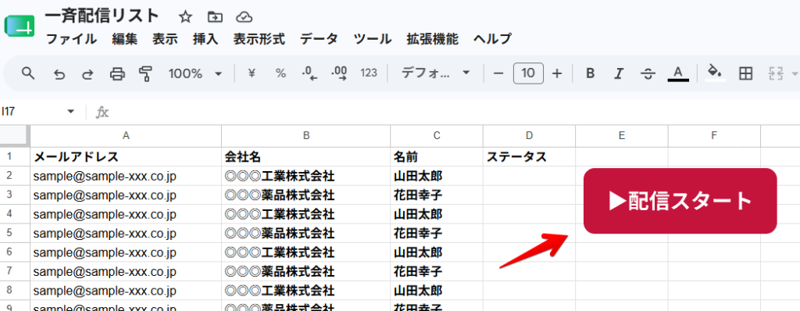Screen dimensions: 800x311
Task: Format as yen currency
Action: (x=252, y=73)
